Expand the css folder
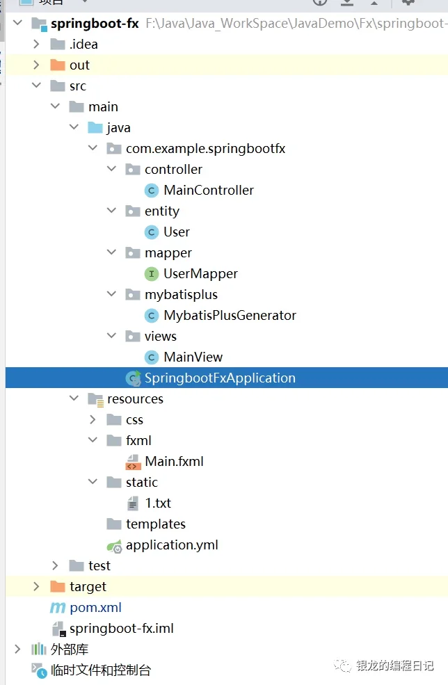The width and height of the screenshot is (448, 685). (93, 420)
